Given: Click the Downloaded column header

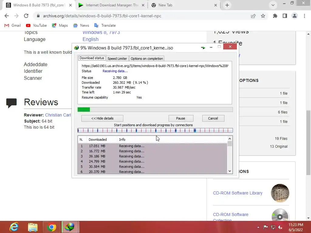Looking at the screenshot, I should click(102, 140).
